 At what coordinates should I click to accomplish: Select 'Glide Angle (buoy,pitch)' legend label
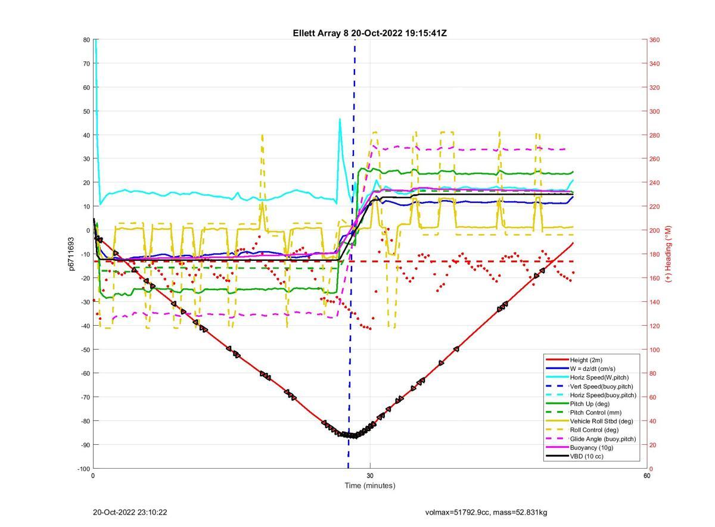tap(603, 439)
